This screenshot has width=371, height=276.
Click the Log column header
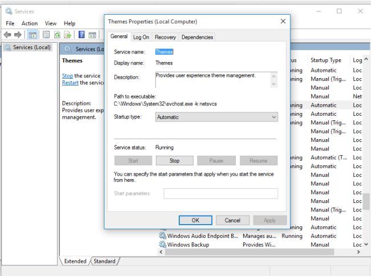357,60
